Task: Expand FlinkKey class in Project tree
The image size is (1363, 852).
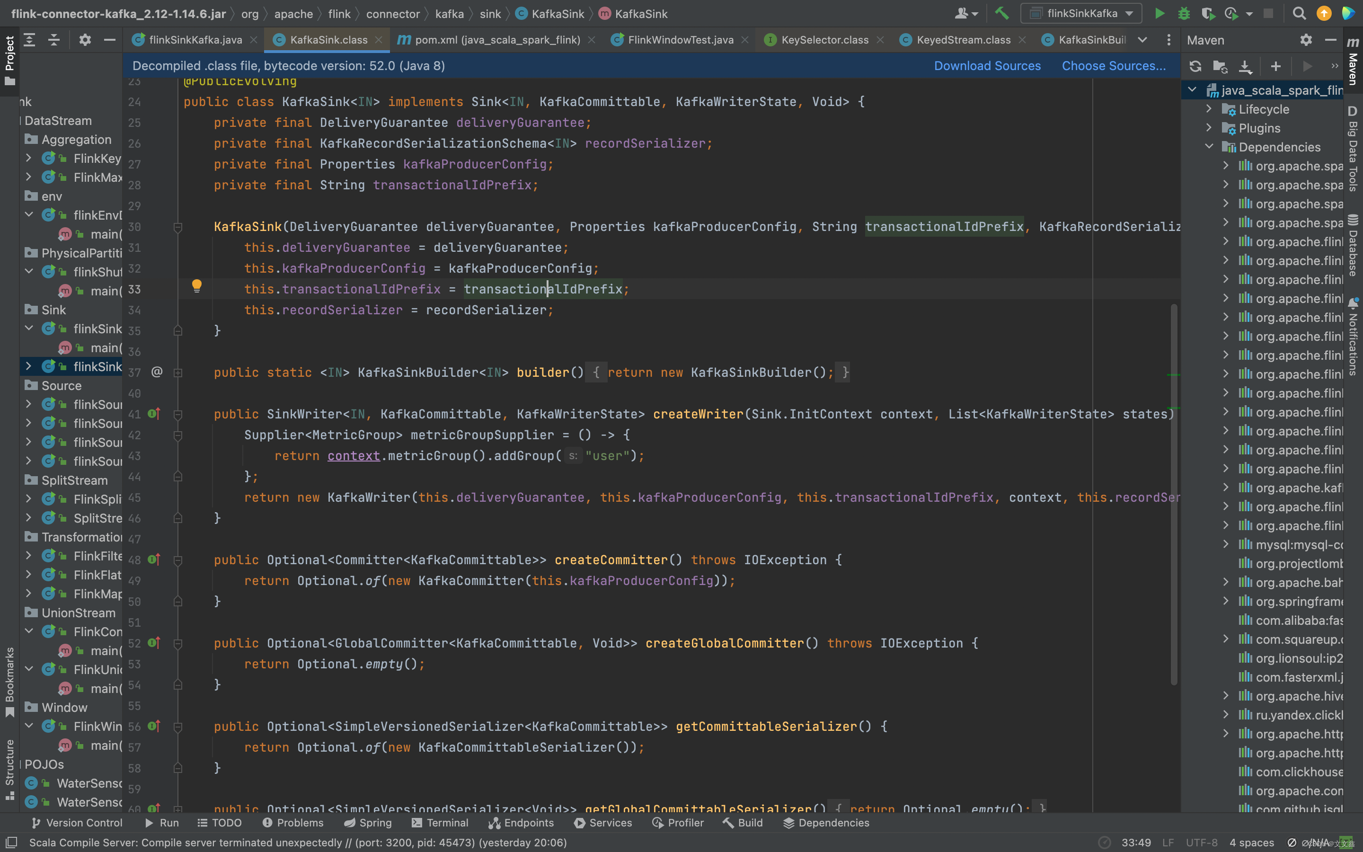Action: [x=28, y=159]
